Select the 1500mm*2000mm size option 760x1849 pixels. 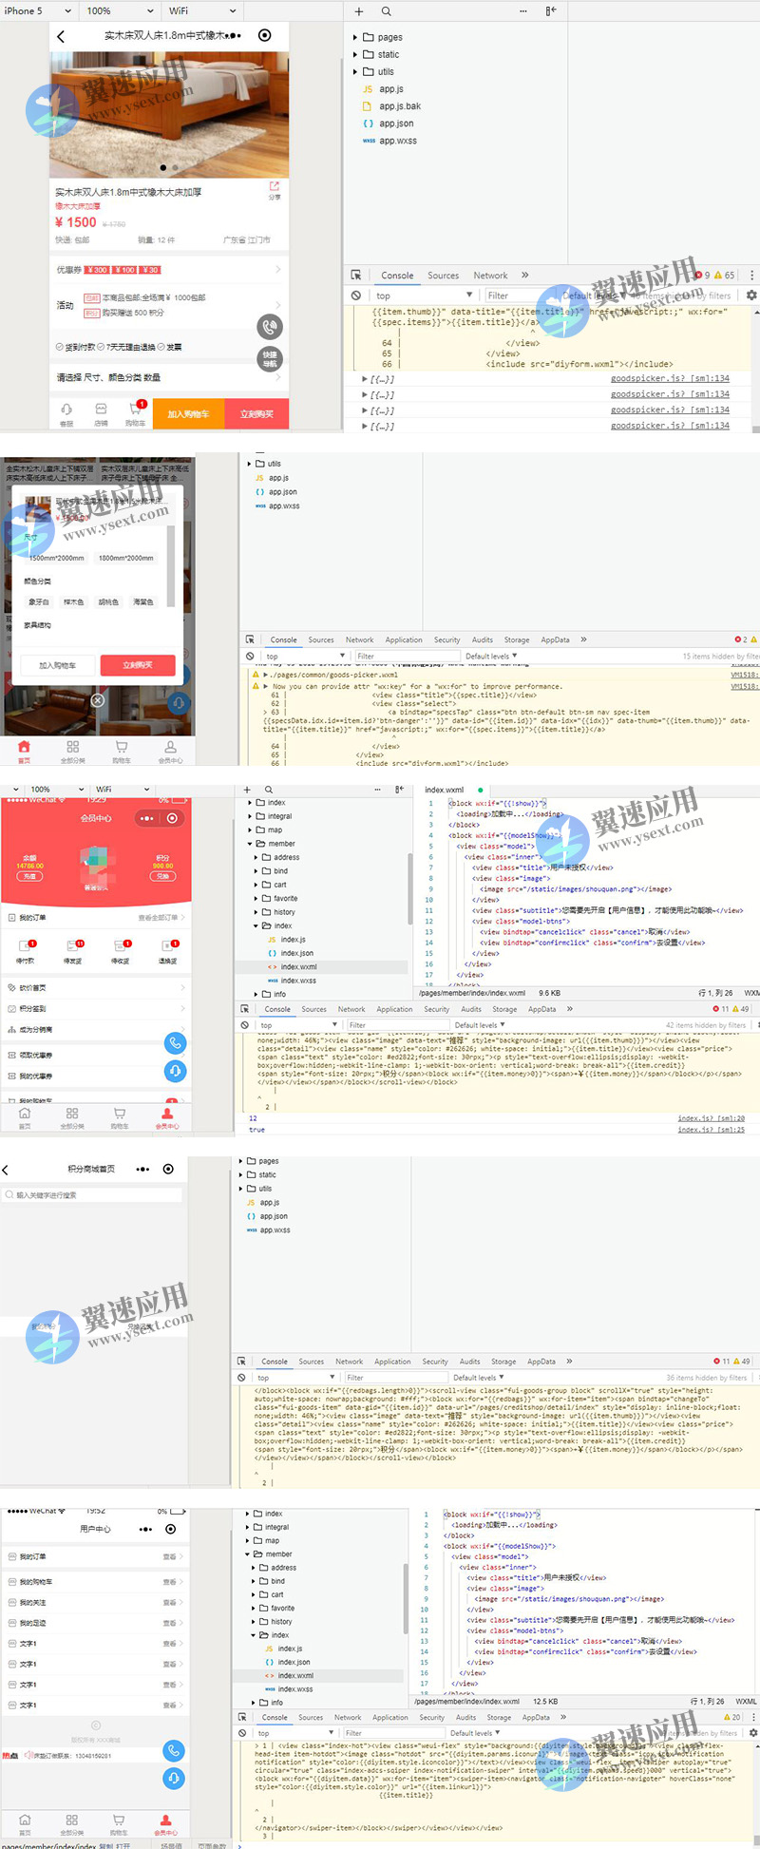57,558
